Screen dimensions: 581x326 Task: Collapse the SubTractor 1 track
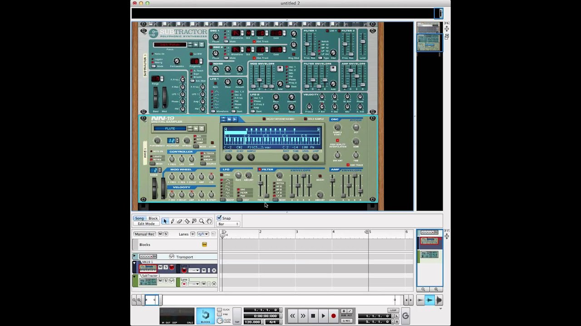tap(134, 276)
